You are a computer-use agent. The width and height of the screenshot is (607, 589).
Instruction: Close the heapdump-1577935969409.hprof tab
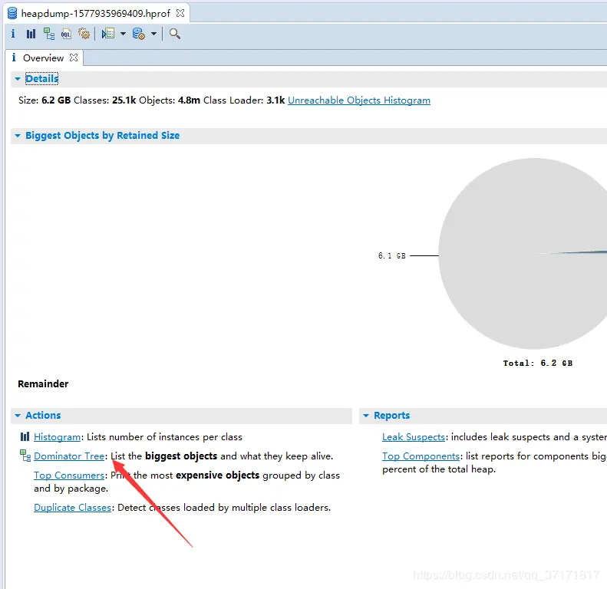(x=180, y=13)
